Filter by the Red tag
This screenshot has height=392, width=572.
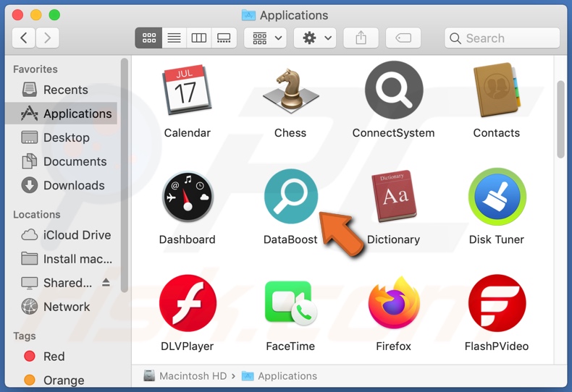[62, 357]
